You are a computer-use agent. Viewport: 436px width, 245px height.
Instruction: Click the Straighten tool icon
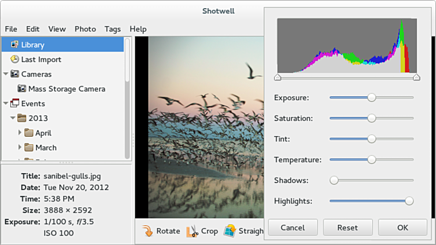click(x=230, y=231)
